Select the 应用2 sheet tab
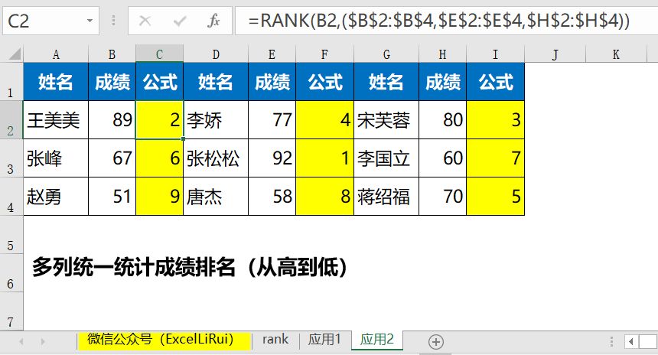Viewport: 658px width, 355px height. 377,339
